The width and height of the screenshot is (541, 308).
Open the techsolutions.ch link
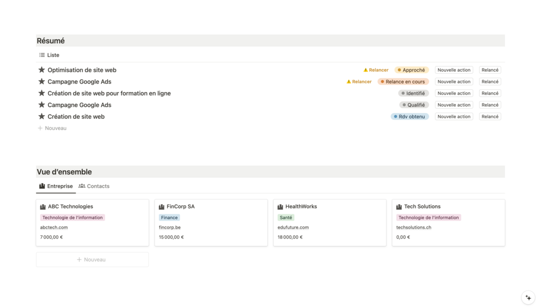click(x=413, y=227)
